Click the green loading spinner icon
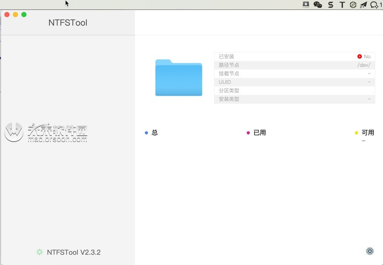 [x=39, y=252]
